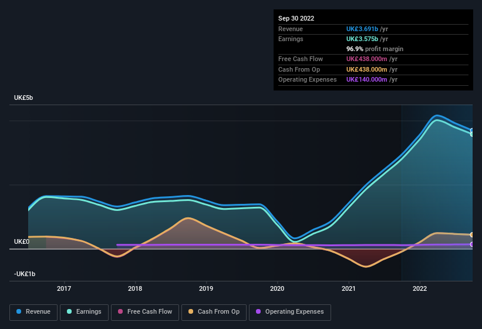Select the Operating Expenses endpoint marker
Viewport: 482px width, 329px height.
click(x=472, y=244)
